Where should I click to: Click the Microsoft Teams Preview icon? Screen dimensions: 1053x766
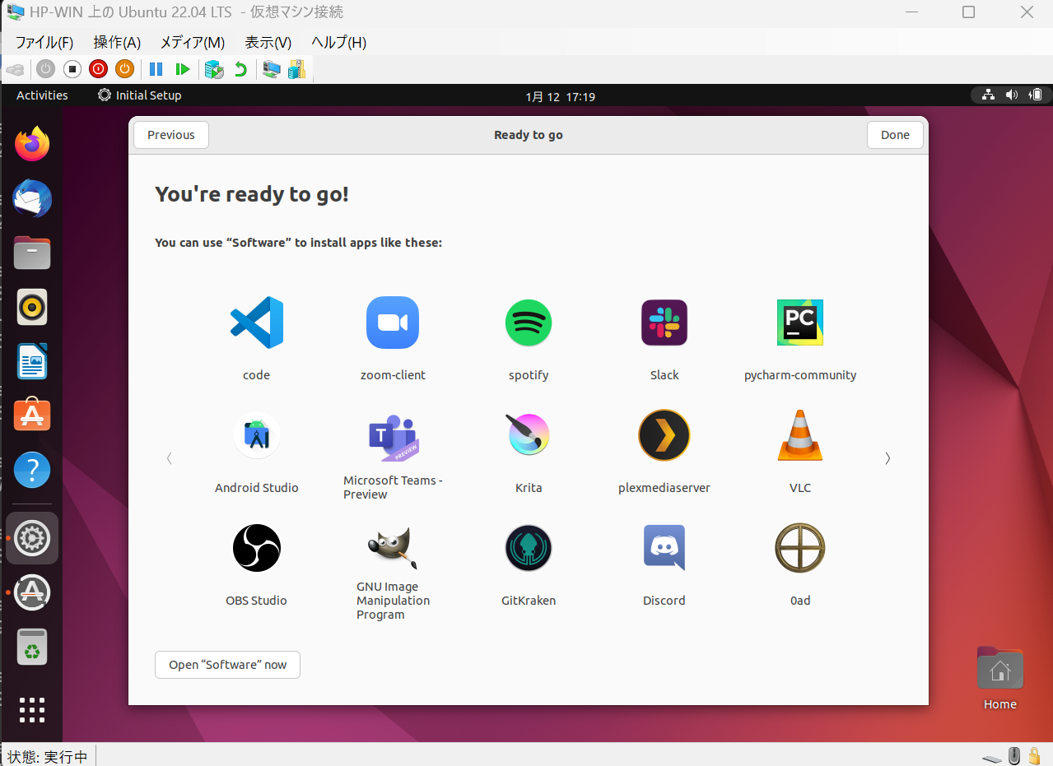click(393, 438)
